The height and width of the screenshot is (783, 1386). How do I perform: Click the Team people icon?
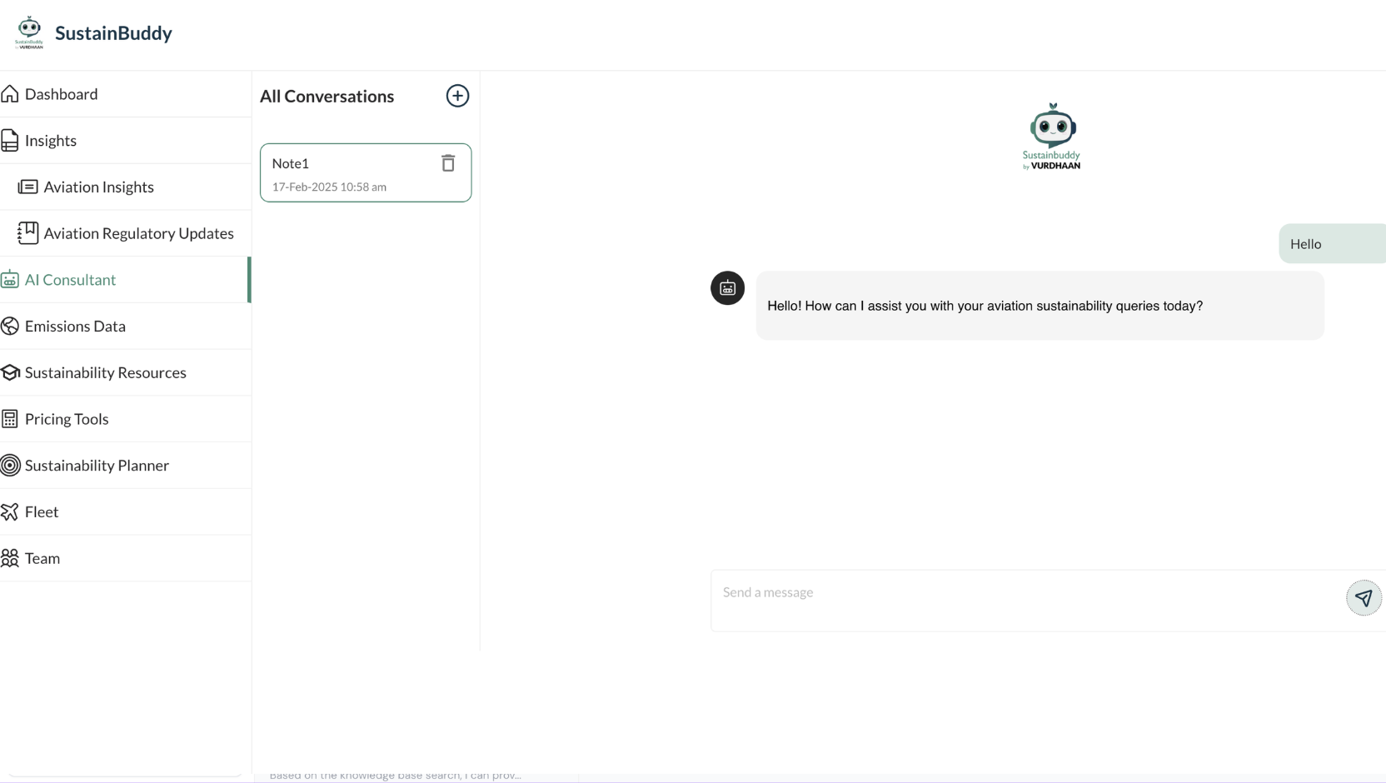[10, 558]
